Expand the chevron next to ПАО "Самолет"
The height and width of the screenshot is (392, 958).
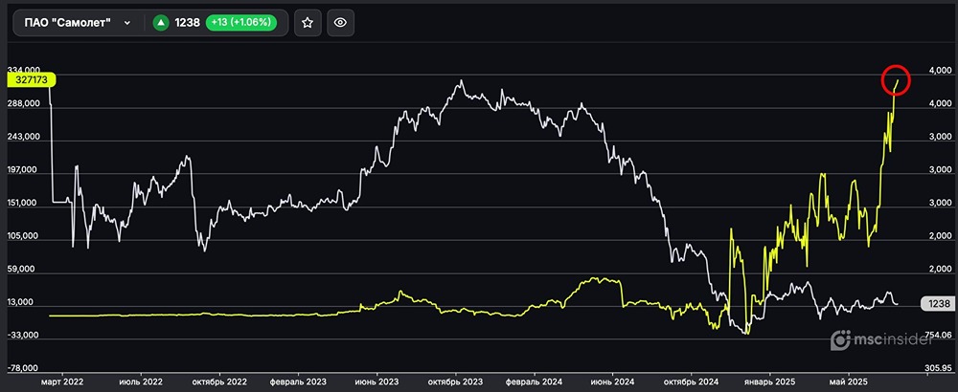point(127,23)
